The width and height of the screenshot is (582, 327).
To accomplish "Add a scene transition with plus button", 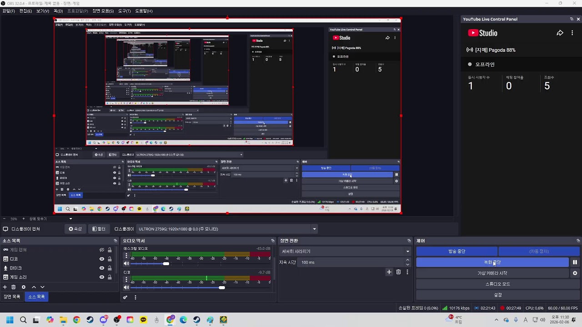I will [x=389, y=272].
